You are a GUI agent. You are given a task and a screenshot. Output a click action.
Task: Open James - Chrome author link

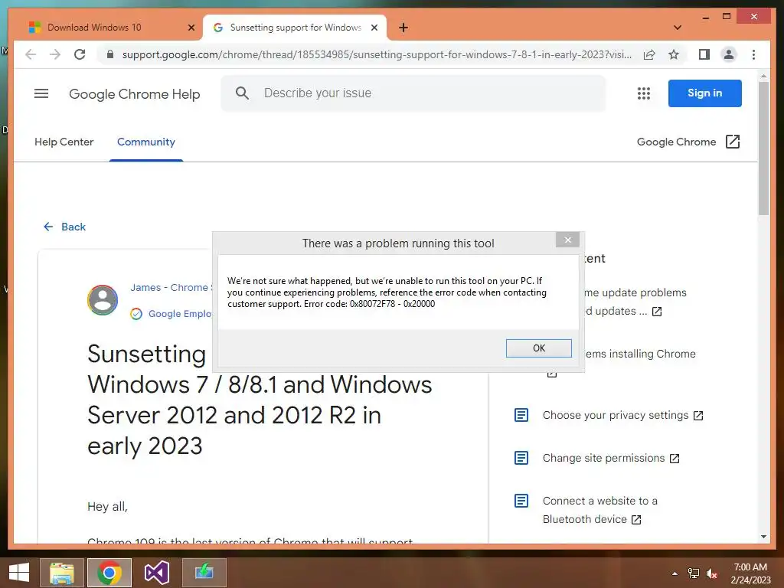pyautogui.click(x=171, y=288)
